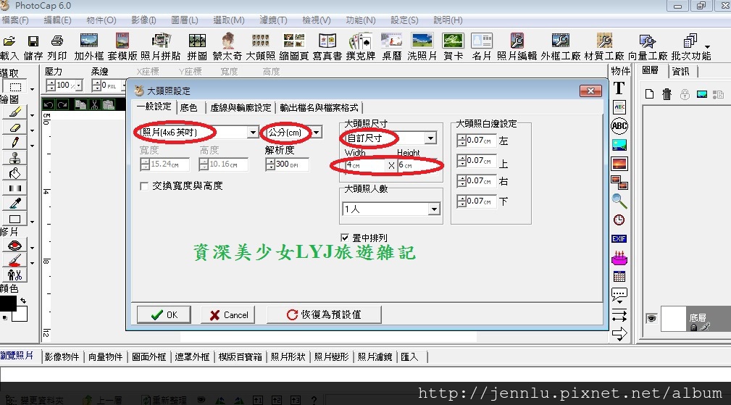Open the 套模版 template tool

tap(122, 46)
